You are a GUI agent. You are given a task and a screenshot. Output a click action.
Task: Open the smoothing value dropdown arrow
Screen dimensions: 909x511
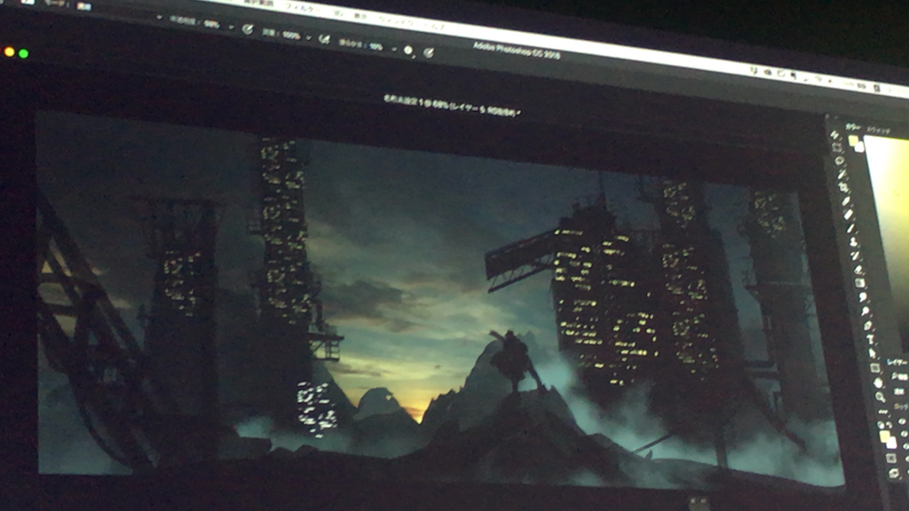394,49
